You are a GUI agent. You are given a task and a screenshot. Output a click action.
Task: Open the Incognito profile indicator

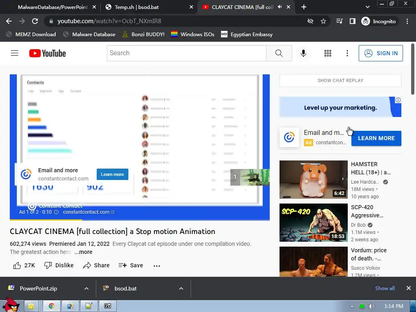379,21
